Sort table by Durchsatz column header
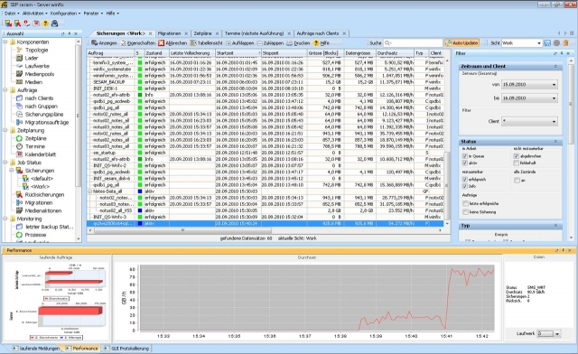Viewport: 578px width, 354px height. 395,53
